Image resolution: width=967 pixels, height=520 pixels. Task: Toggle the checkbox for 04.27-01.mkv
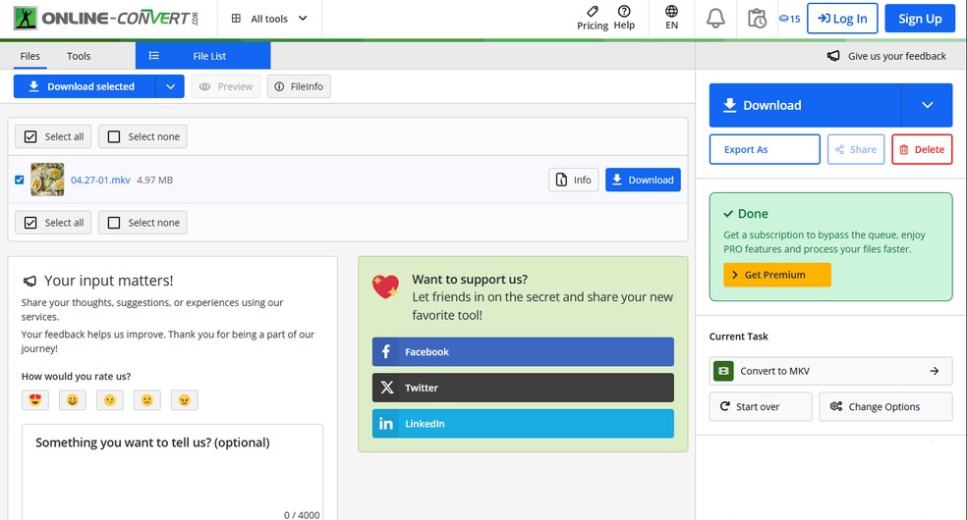click(x=19, y=180)
